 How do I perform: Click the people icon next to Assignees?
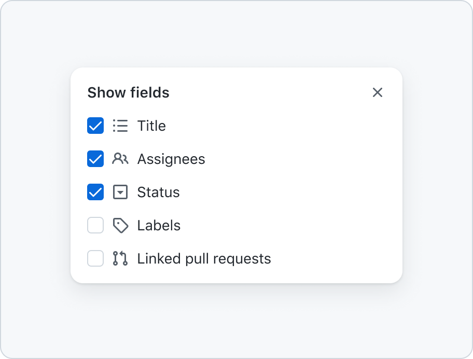[120, 159]
